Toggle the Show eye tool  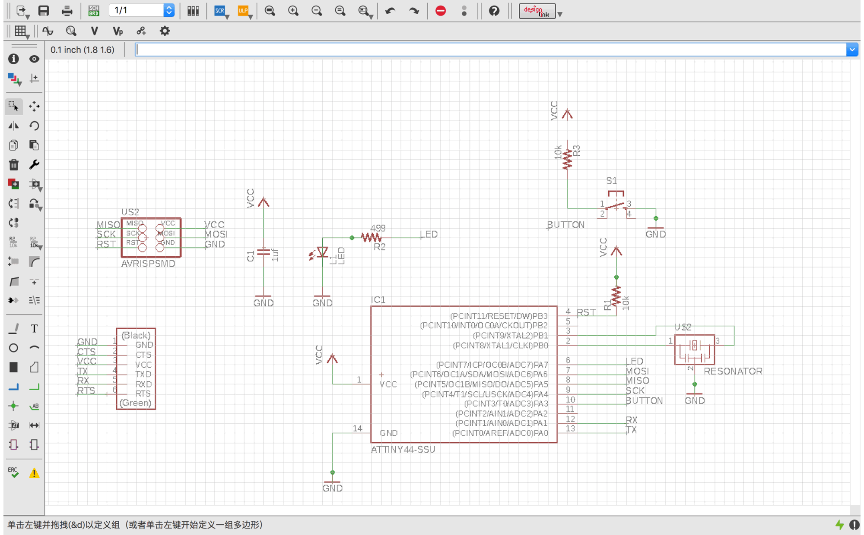pos(34,59)
